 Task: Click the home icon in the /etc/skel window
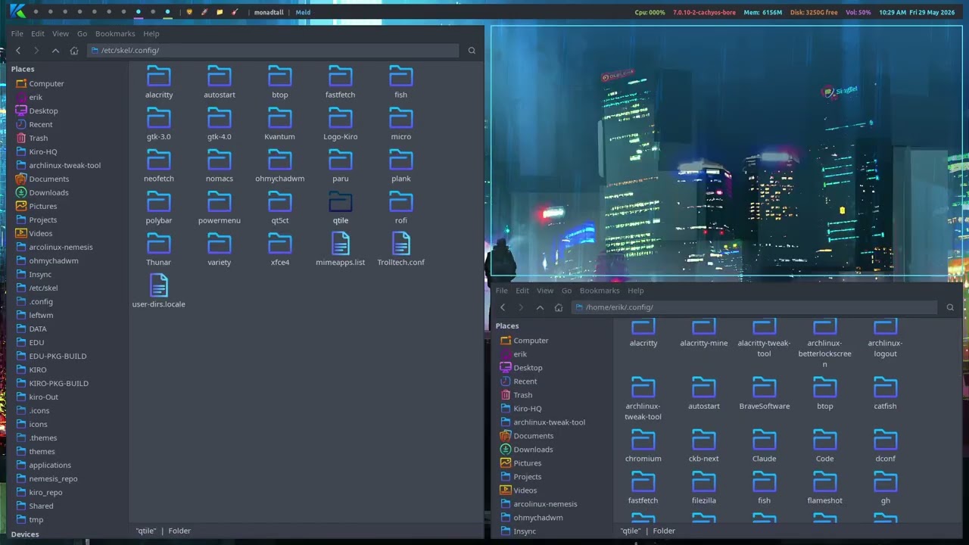point(74,51)
